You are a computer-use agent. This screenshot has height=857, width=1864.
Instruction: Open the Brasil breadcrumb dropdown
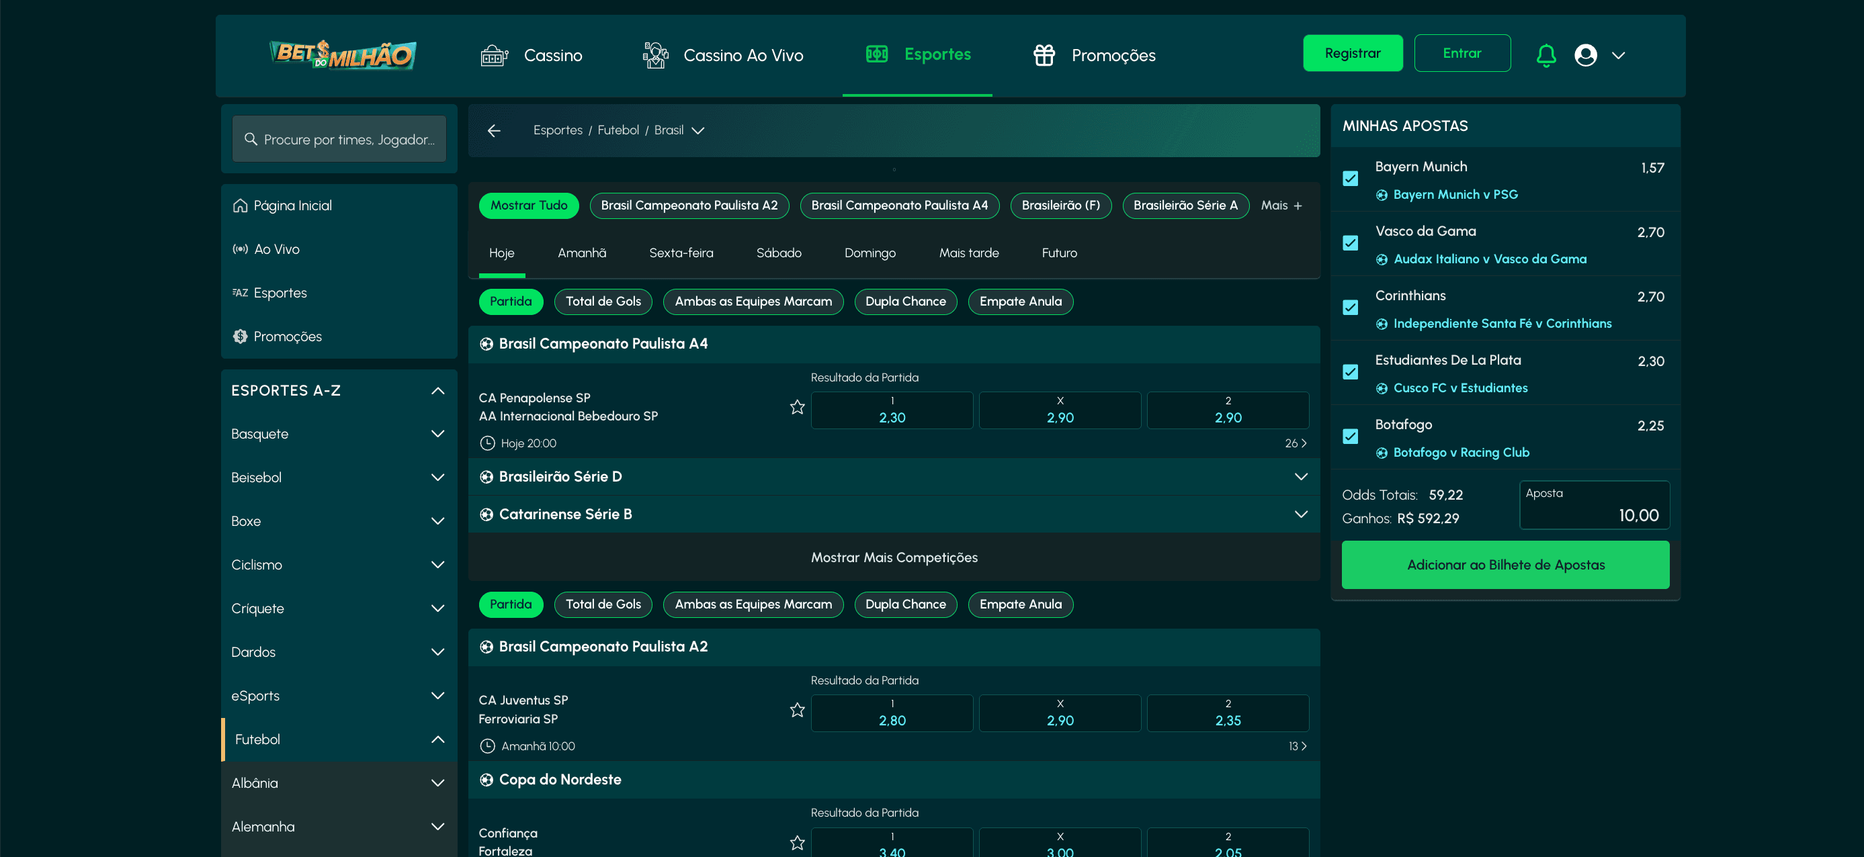coord(697,131)
